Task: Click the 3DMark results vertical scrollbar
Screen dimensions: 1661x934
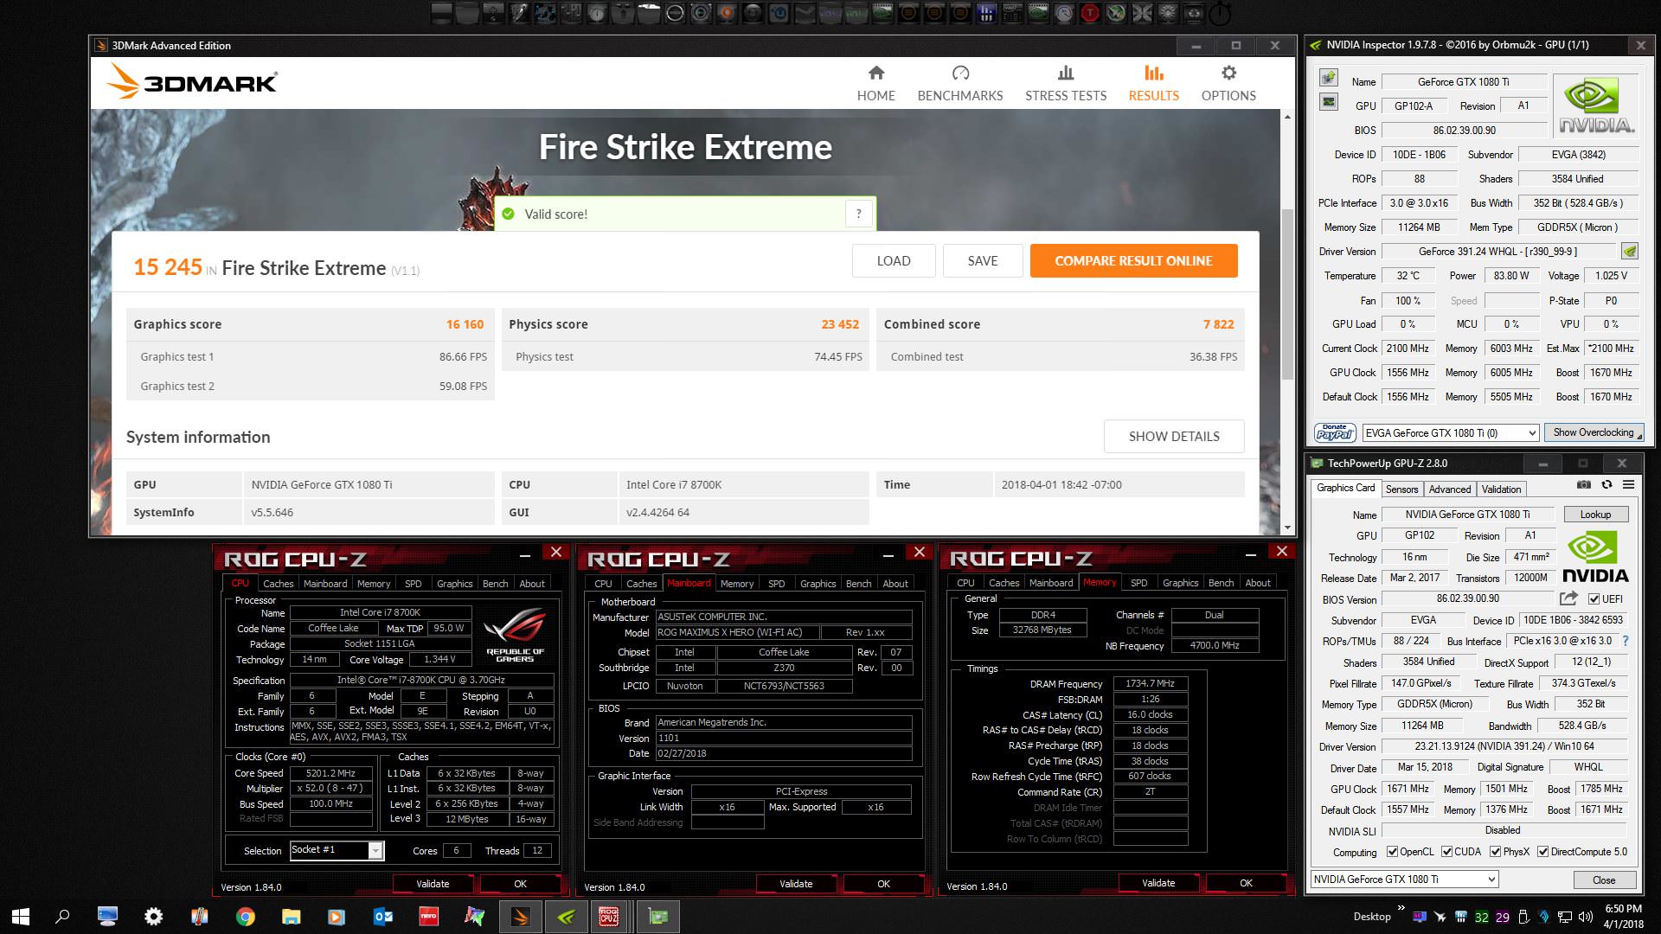Action: [x=1287, y=294]
